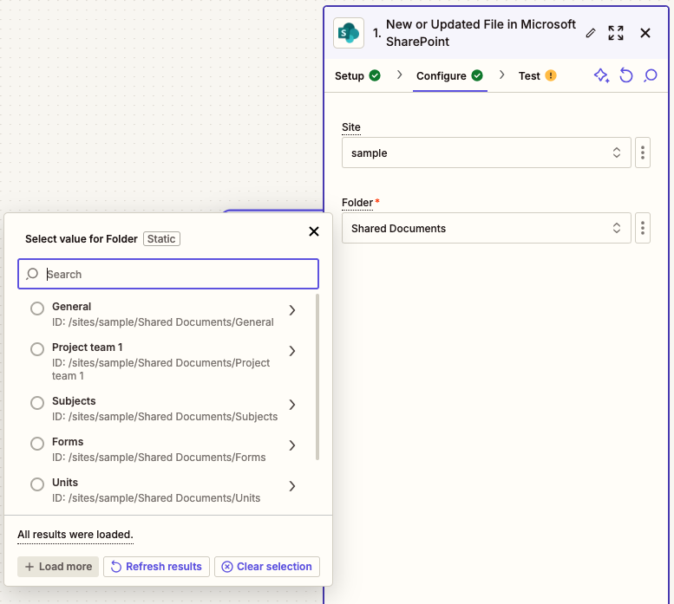Click the Site field label

coord(351,127)
